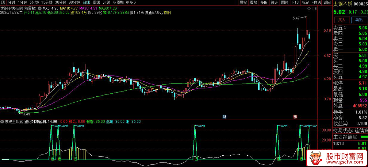Switch to 周线 weekly chart

(96, 2)
